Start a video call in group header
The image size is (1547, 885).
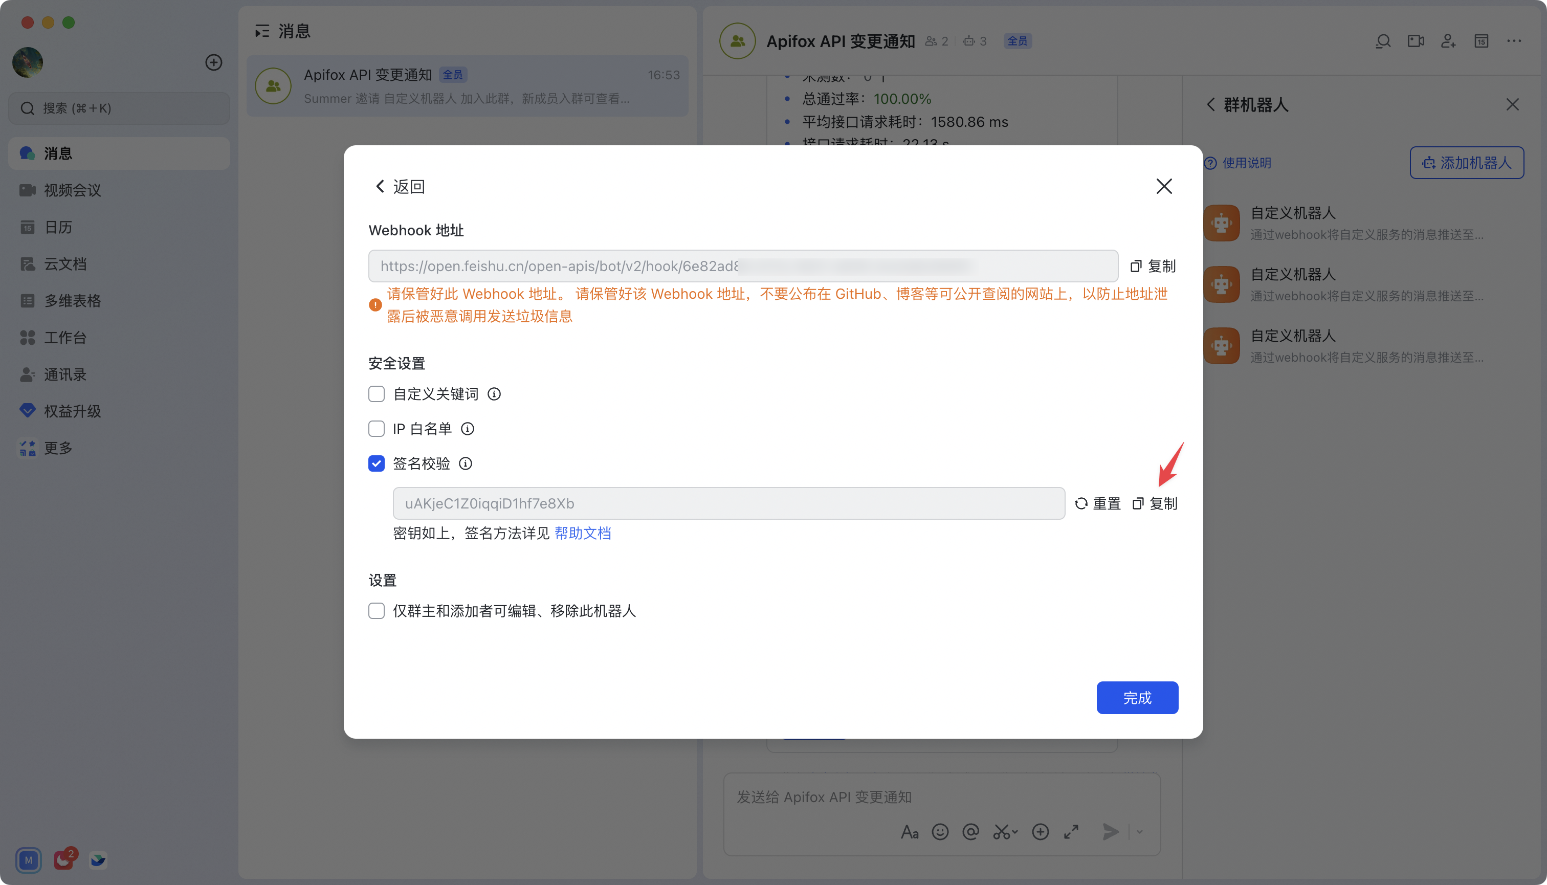pos(1416,41)
